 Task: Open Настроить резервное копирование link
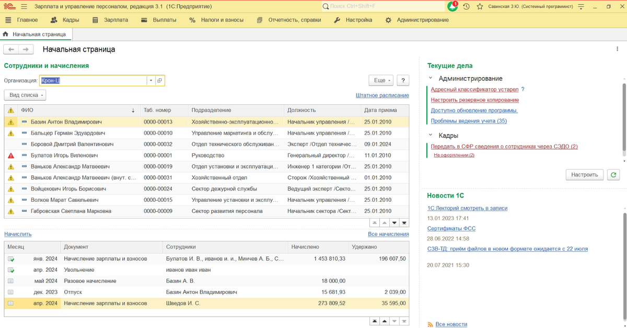(474, 100)
